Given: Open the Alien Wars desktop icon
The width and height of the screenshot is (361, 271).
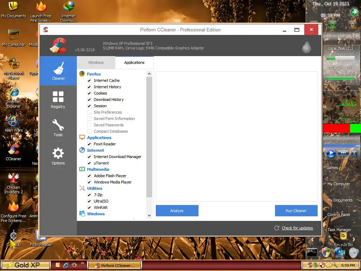Looking at the screenshot, I should pyautogui.click(x=14, y=124).
